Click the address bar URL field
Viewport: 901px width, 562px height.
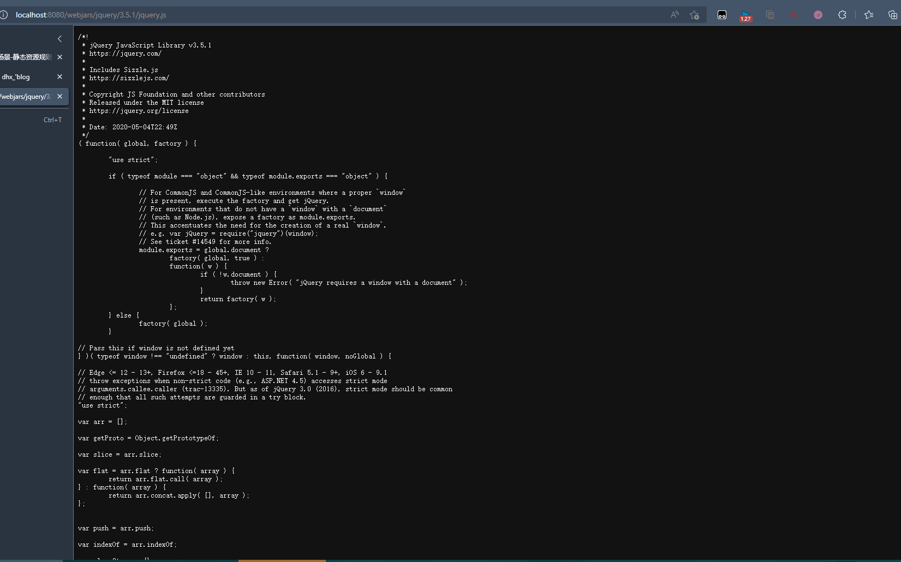[327, 15]
